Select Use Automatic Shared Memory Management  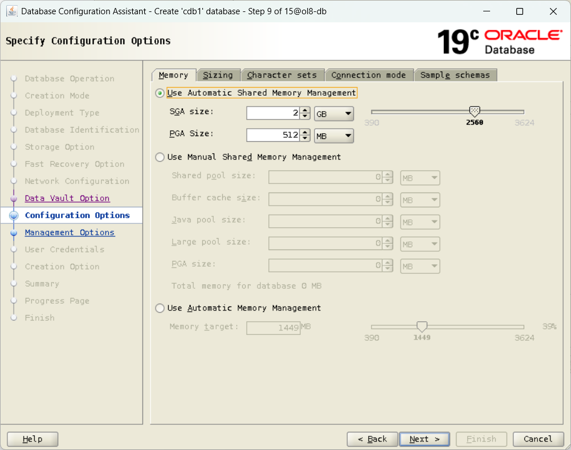160,93
